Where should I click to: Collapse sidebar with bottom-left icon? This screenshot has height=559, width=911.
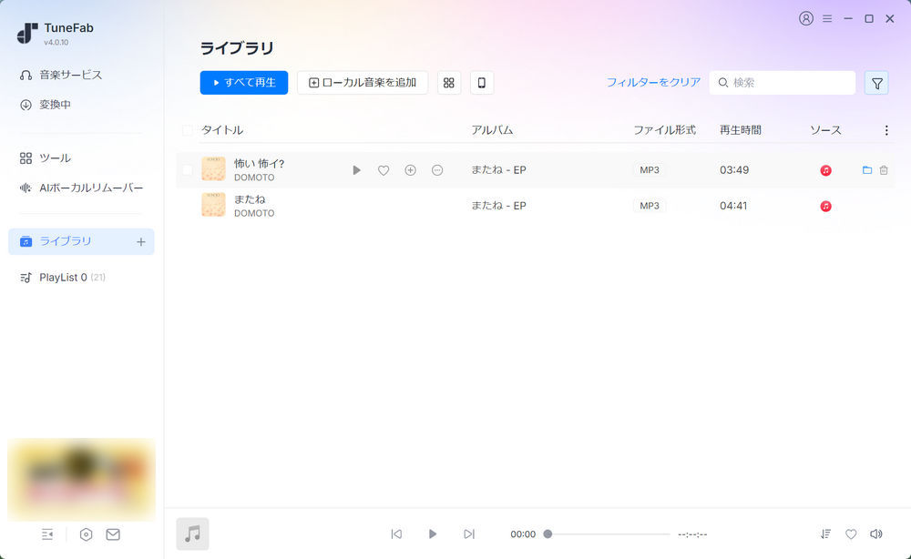pyautogui.click(x=47, y=534)
